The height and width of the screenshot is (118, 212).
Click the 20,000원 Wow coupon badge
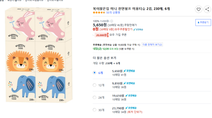[101, 35]
